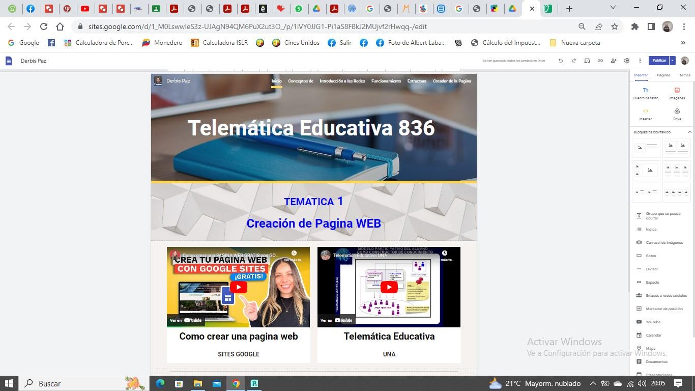Insert Enlaces a redes sociales
Screen dimensions: 695x391
click(660, 295)
